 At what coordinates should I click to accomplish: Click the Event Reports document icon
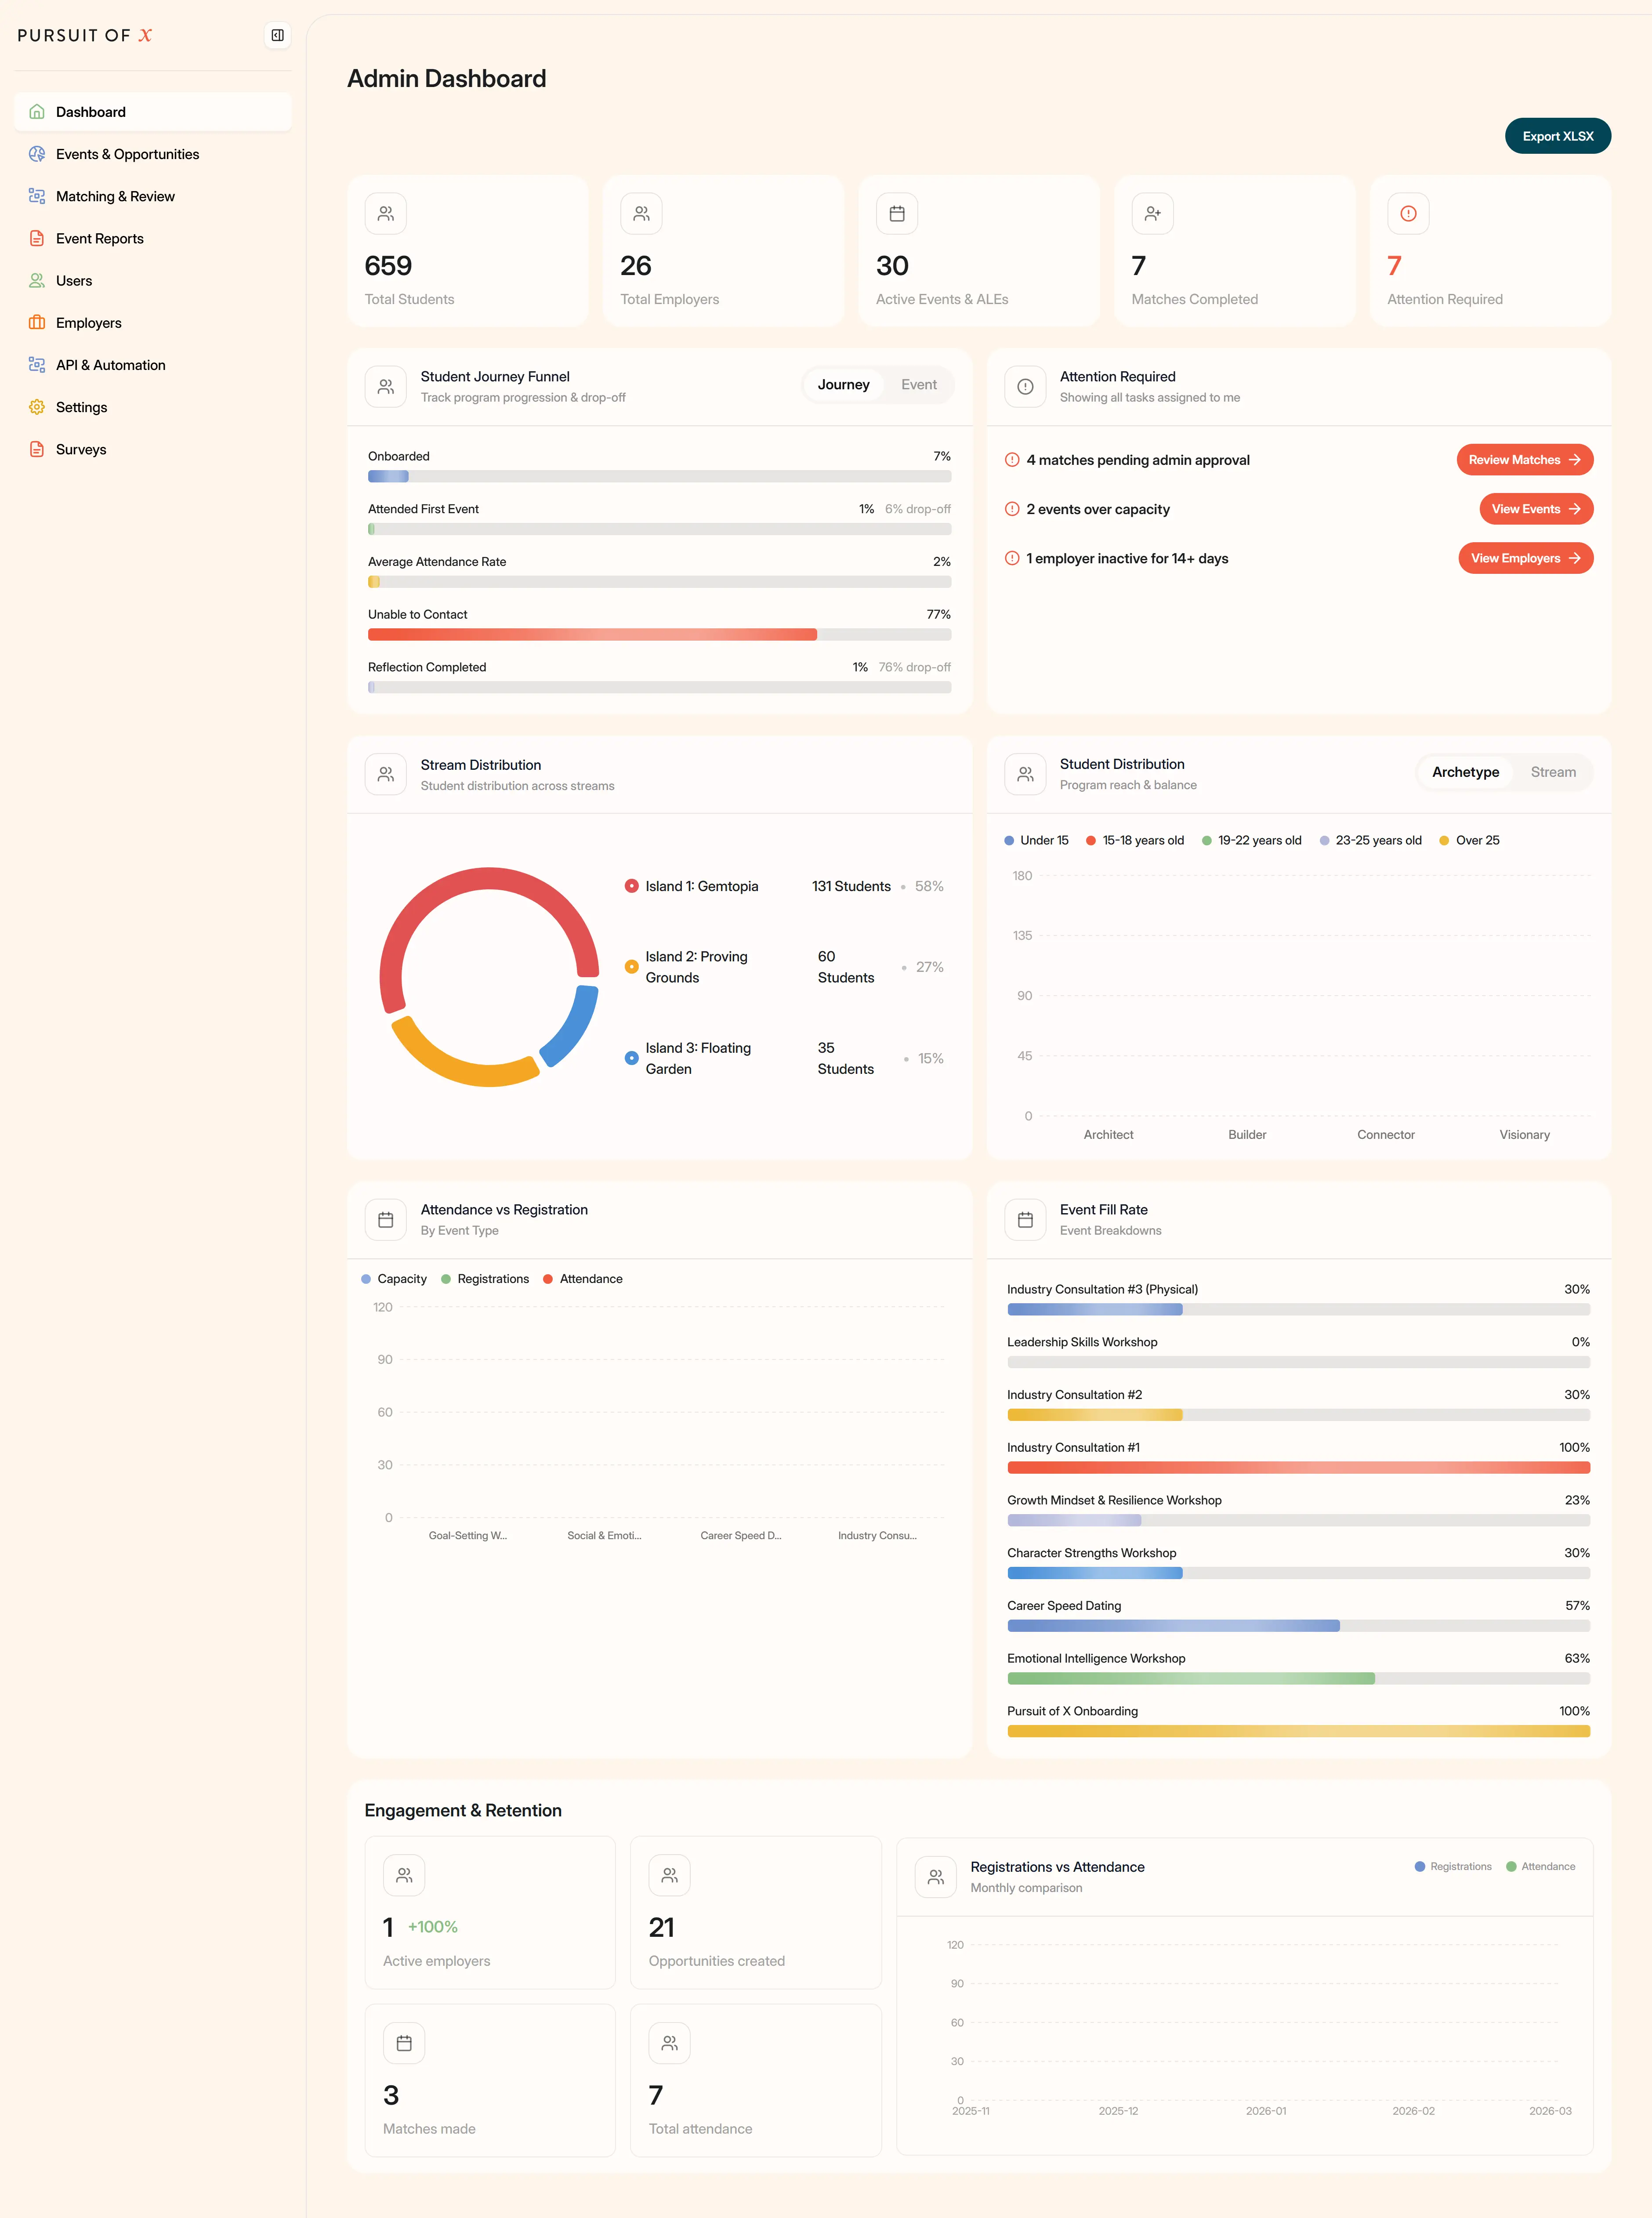click(x=37, y=238)
